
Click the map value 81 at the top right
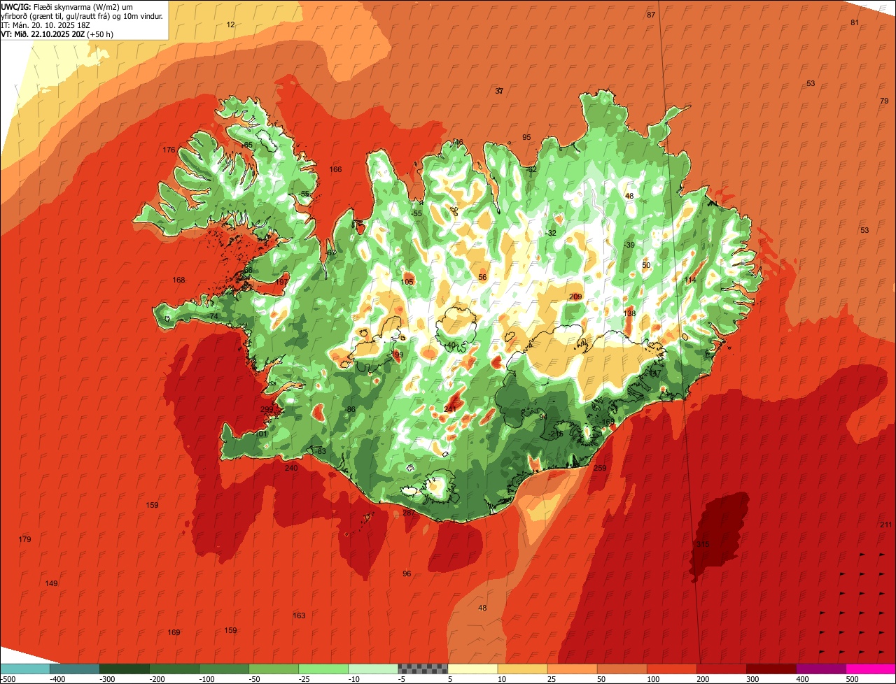tap(855, 23)
